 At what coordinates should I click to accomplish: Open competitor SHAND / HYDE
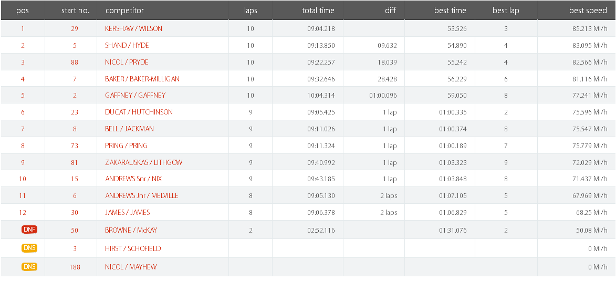coord(127,46)
